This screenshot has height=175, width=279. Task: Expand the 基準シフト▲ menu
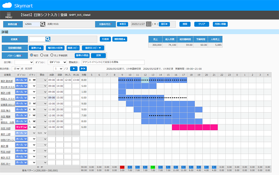(36, 48)
